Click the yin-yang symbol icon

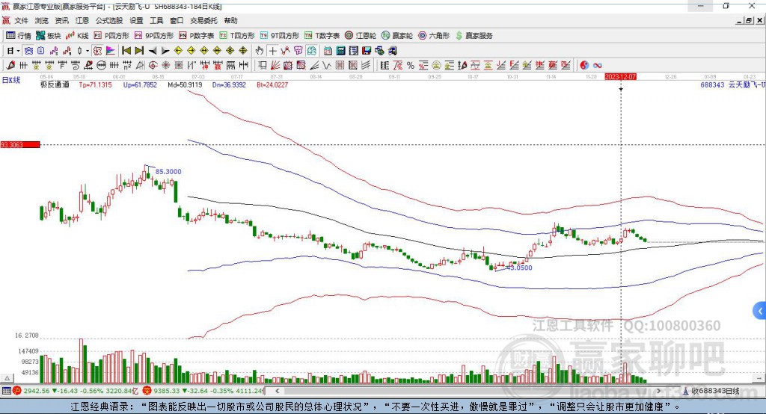584,66
